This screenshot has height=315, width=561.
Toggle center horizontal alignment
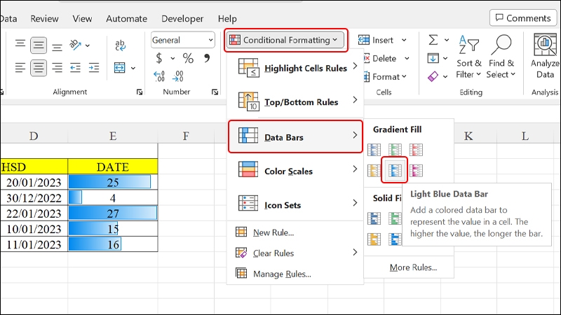pos(39,67)
